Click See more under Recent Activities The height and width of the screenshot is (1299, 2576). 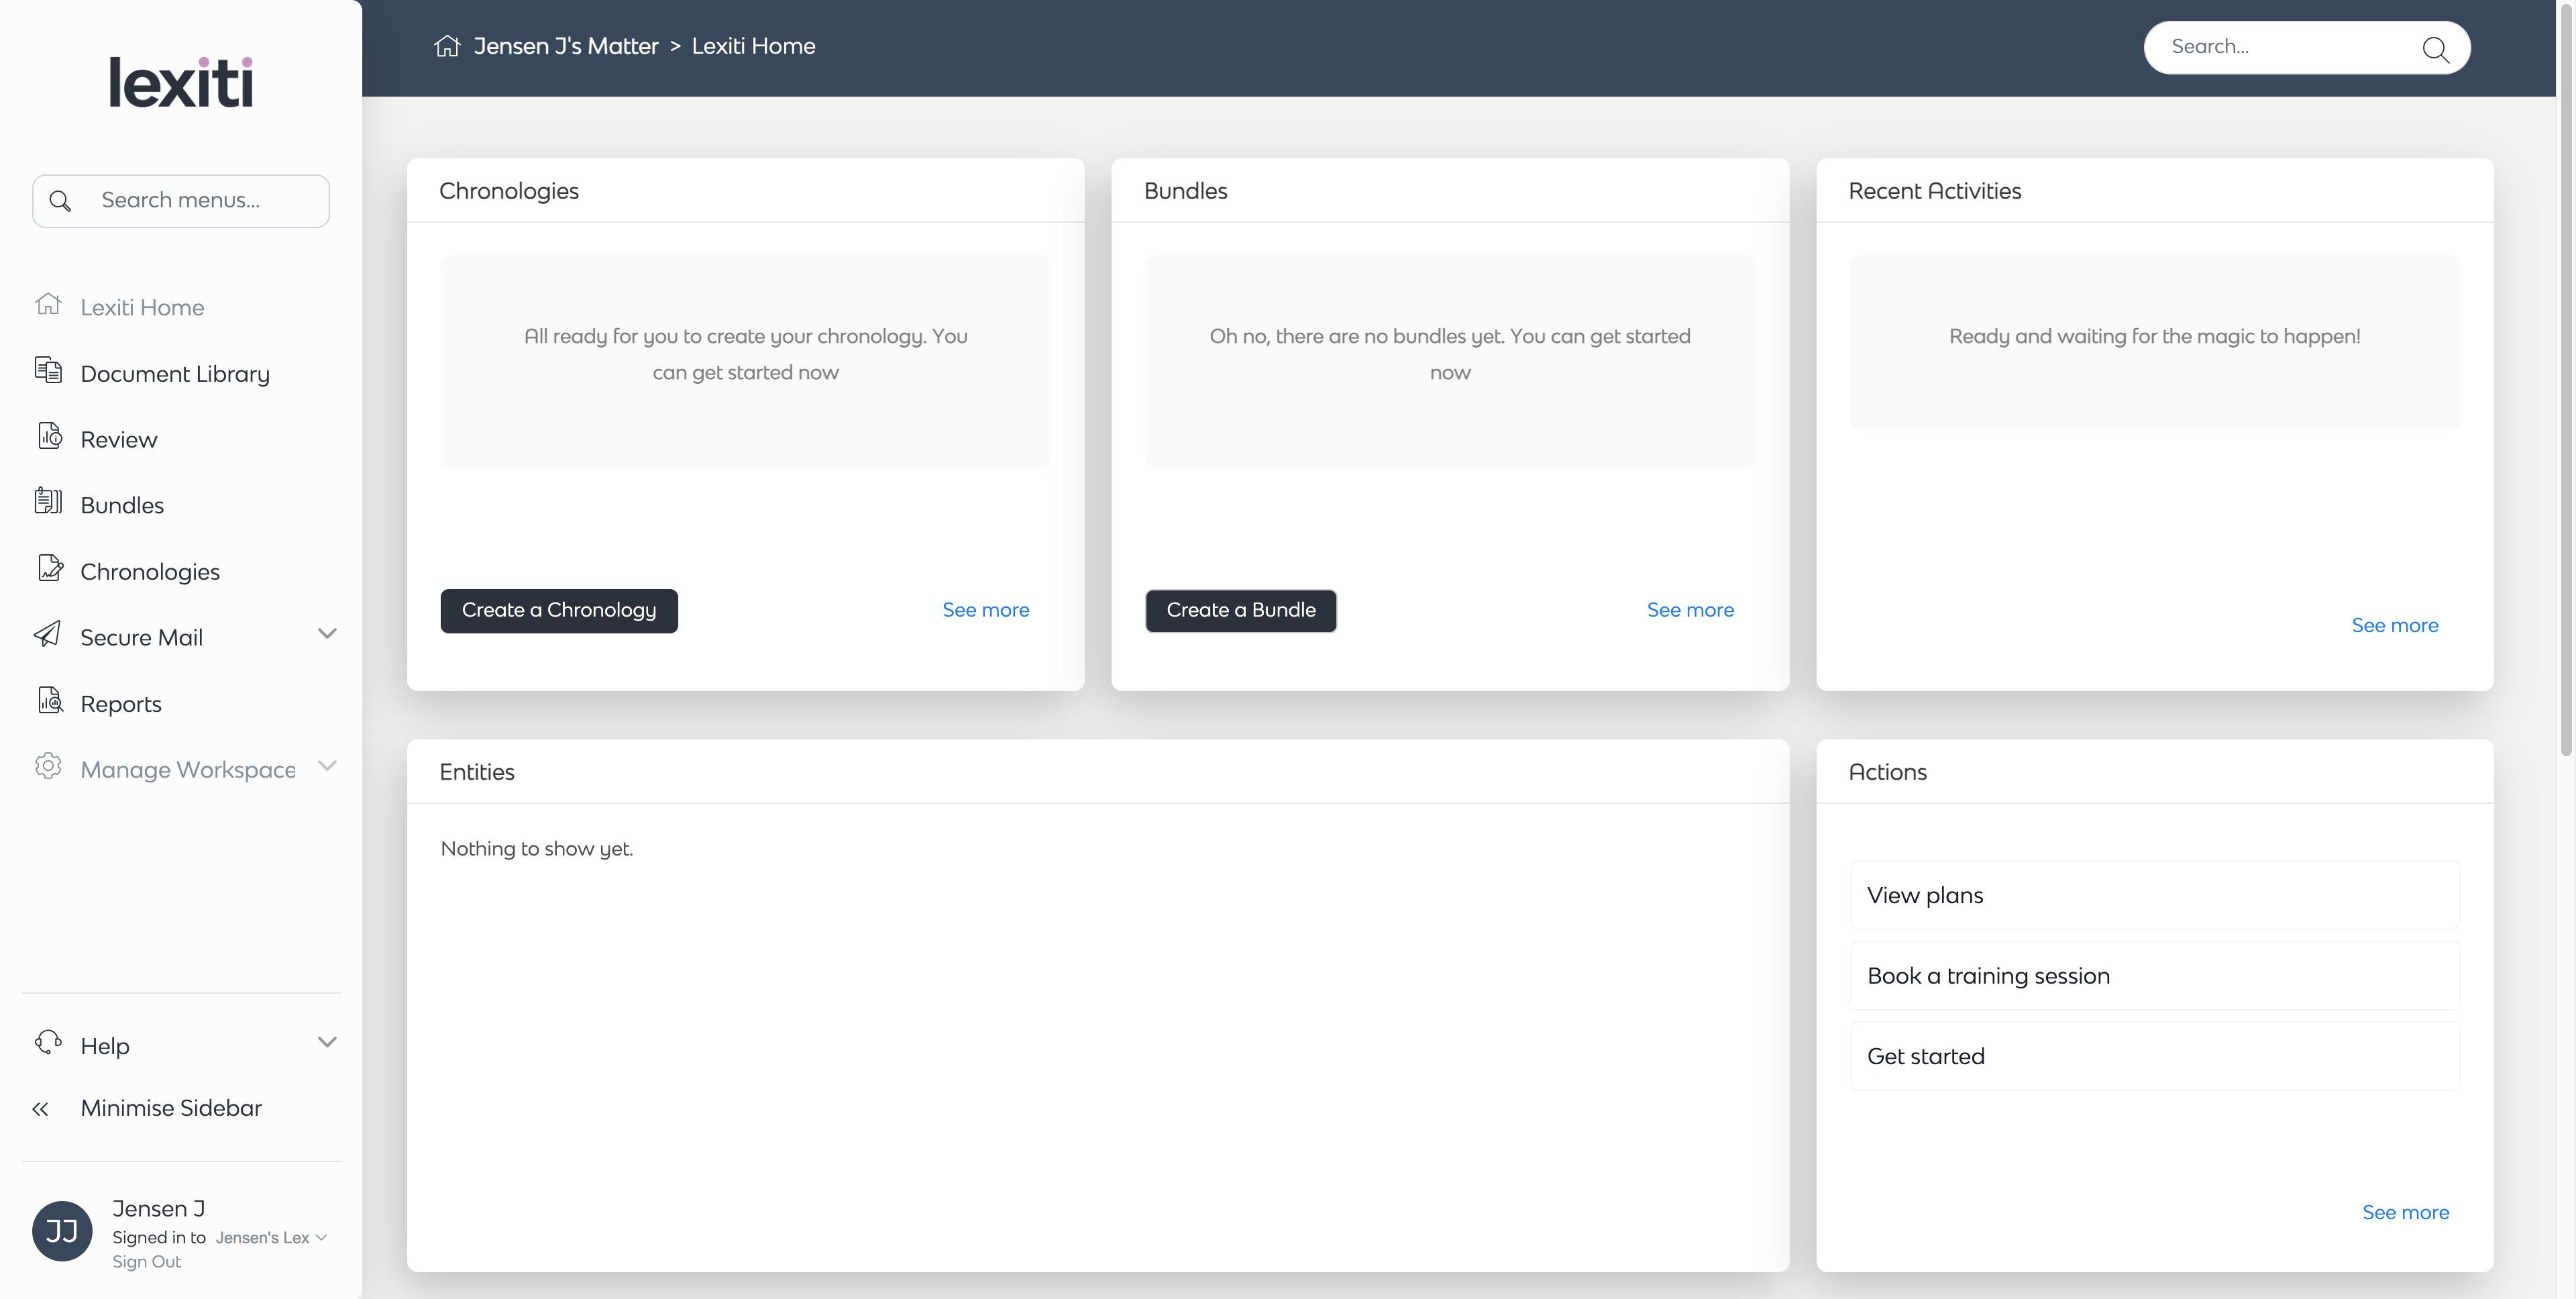pos(2394,626)
